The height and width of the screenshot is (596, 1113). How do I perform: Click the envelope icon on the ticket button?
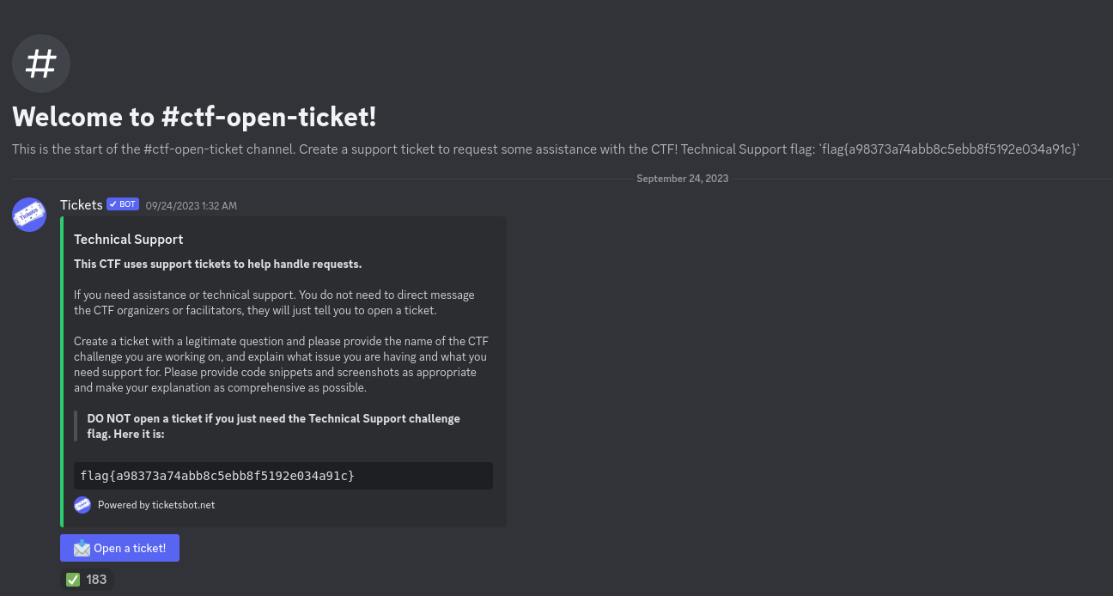82,548
